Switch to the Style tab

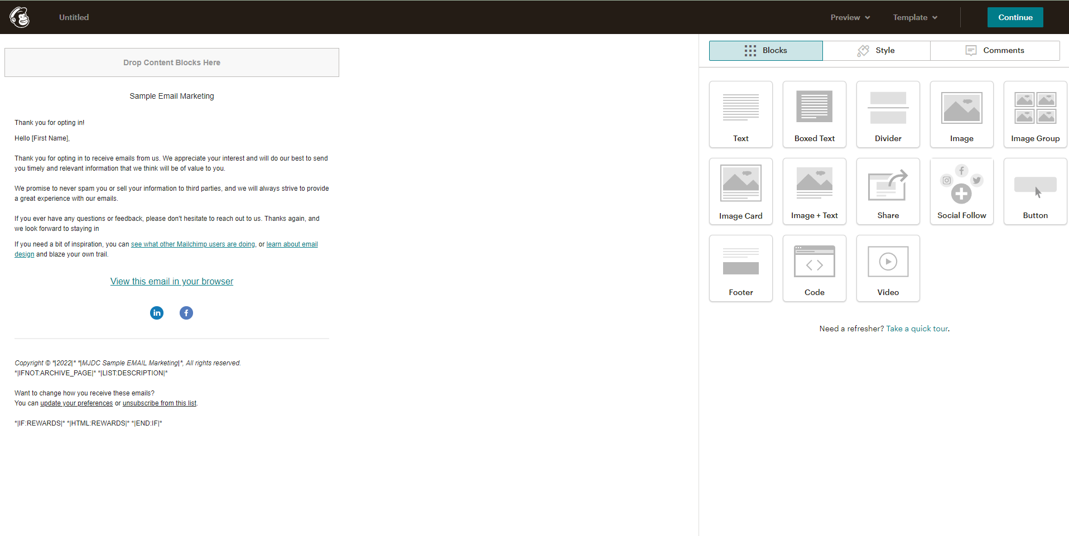point(875,50)
